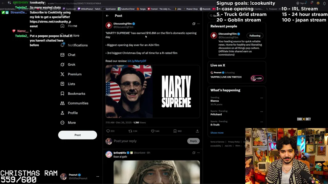Go back using the Post header arrow
The image size is (328, 184).
coord(107,16)
